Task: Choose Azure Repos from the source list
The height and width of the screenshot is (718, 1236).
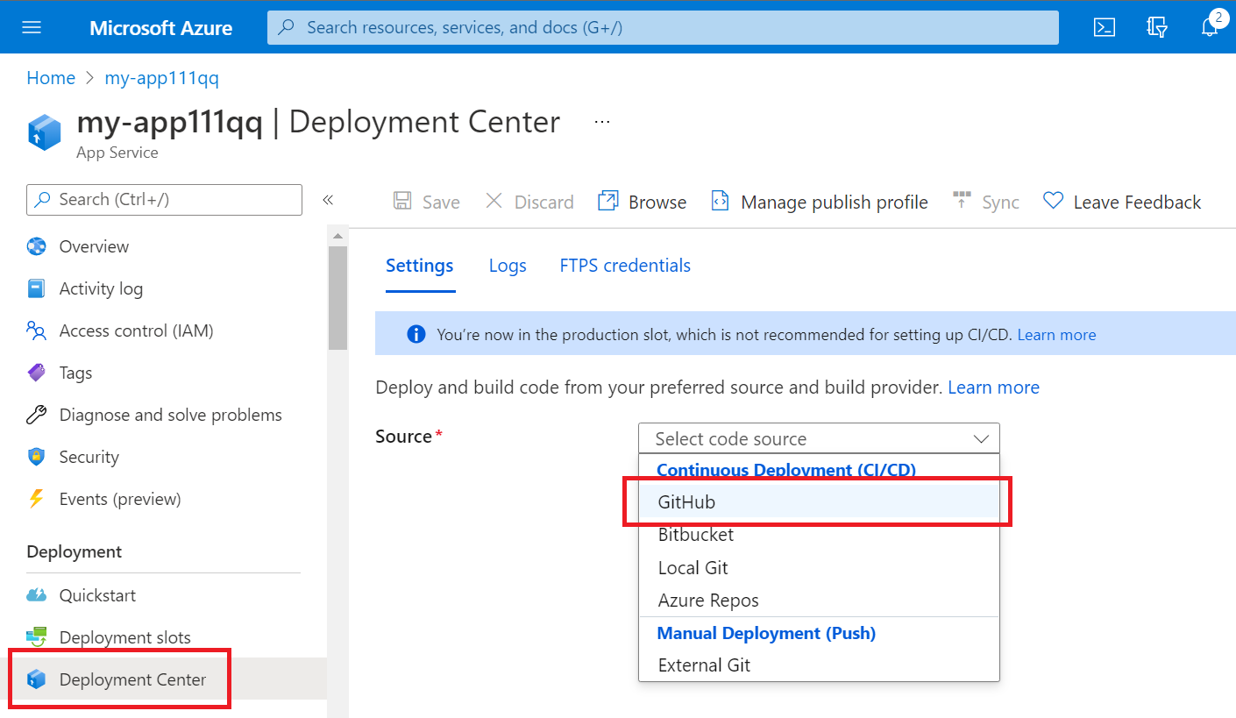Action: (819, 601)
